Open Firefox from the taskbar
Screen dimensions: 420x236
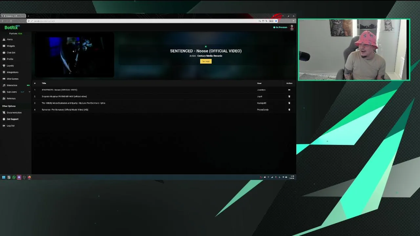pos(29,177)
